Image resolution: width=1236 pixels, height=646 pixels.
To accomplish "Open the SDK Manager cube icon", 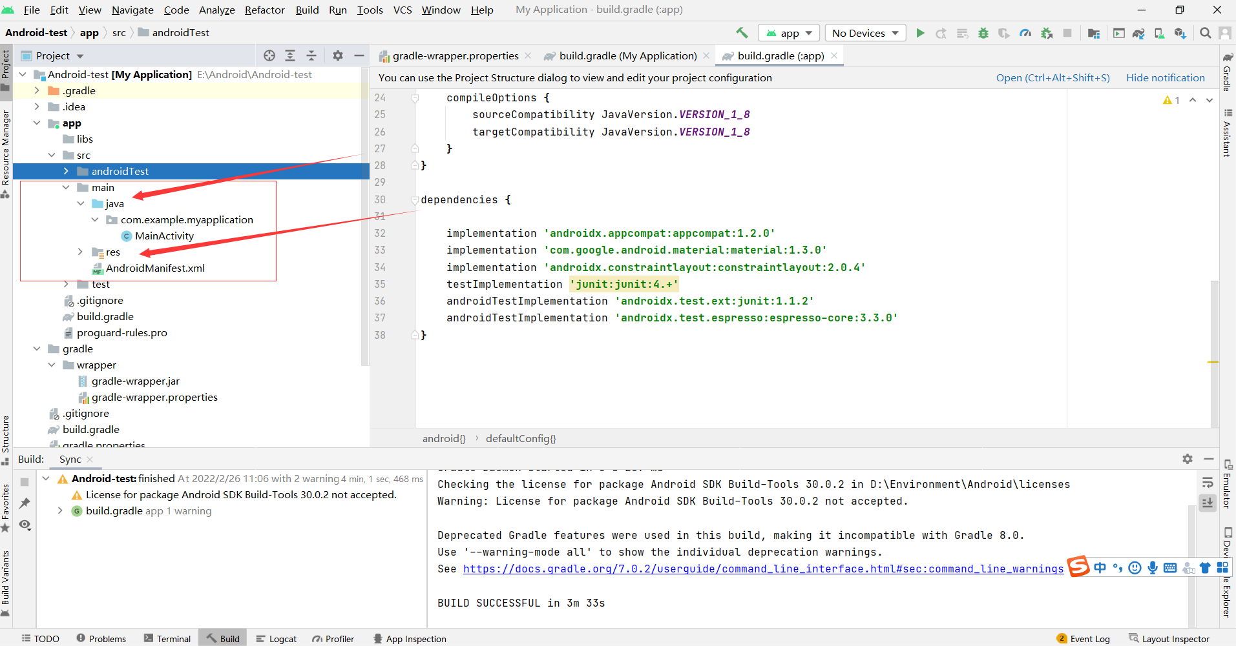I will point(1180,33).
